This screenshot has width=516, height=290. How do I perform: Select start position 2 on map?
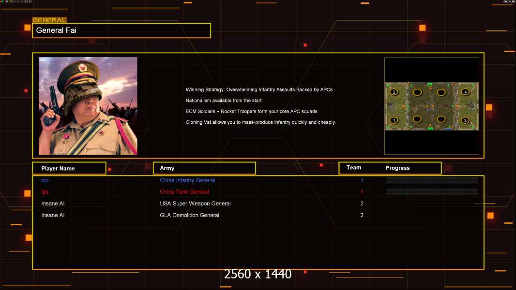click(x=394, y=92)
